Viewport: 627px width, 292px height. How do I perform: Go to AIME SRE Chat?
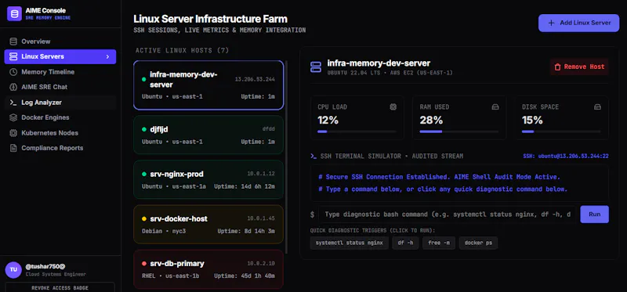pos(60,87)
